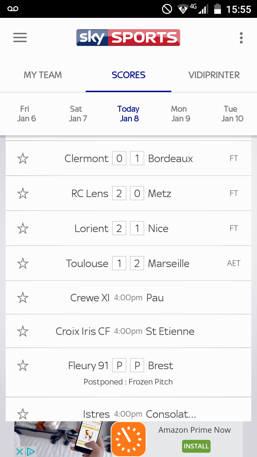Screen dimensions: 257x457
Task: Open the Vidiprinter tab
Action: tap(214, 75)
